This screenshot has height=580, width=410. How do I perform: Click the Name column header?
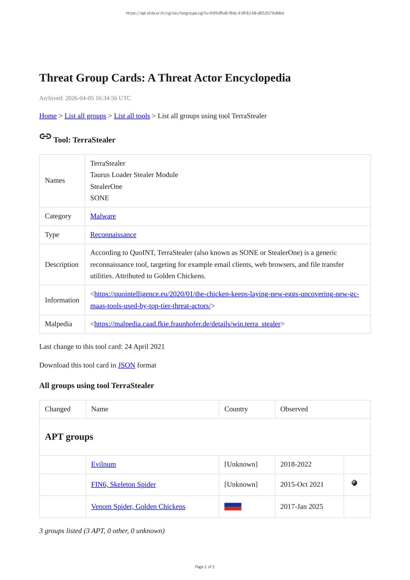click(x=100, y=409)
